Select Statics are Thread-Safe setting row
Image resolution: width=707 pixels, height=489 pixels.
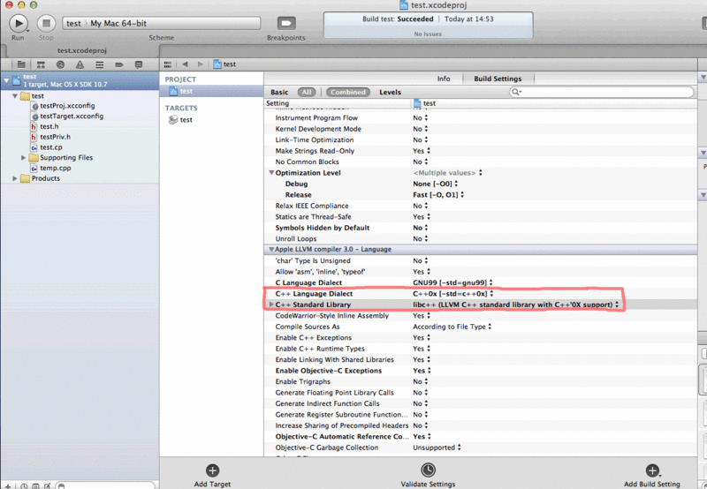(x=480, y=217)
